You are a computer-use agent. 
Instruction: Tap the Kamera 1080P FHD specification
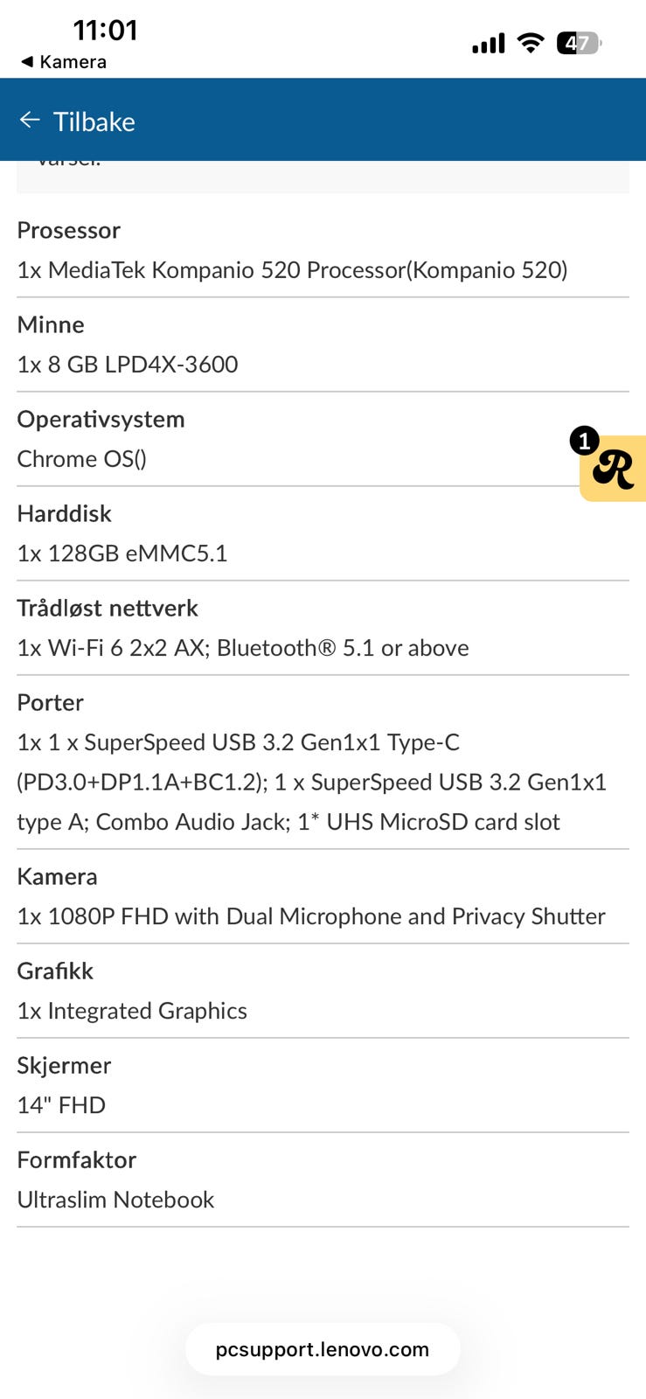pos(311,915)
